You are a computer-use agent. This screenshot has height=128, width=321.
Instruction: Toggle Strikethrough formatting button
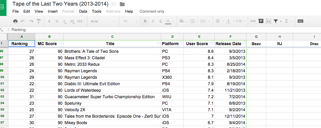tap(160, 21)
